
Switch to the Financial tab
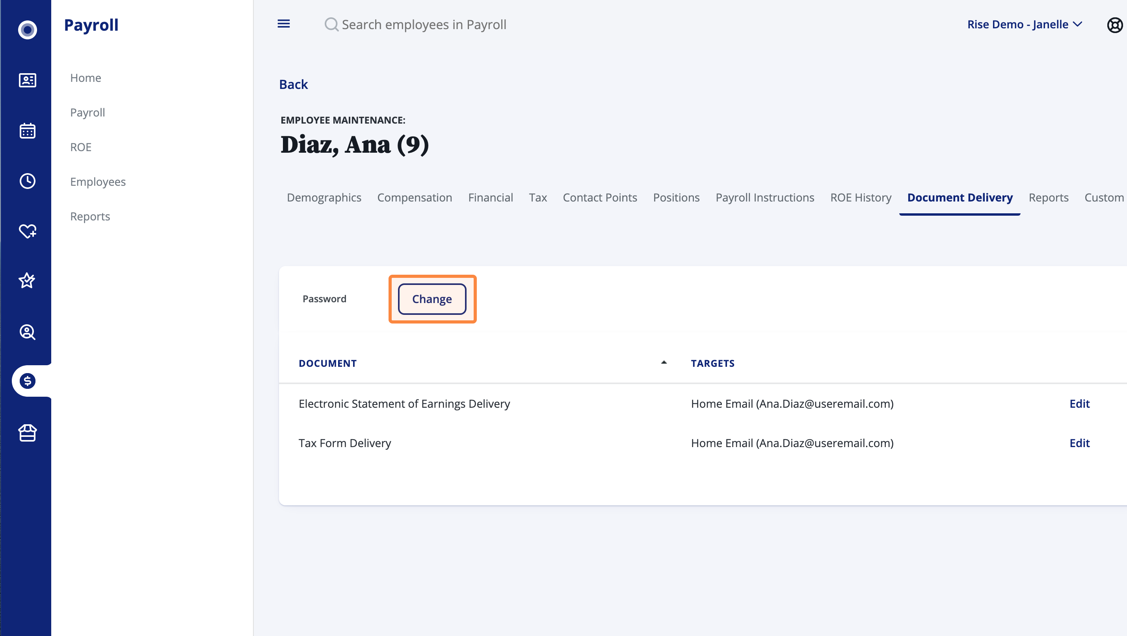tap(491, 198)
